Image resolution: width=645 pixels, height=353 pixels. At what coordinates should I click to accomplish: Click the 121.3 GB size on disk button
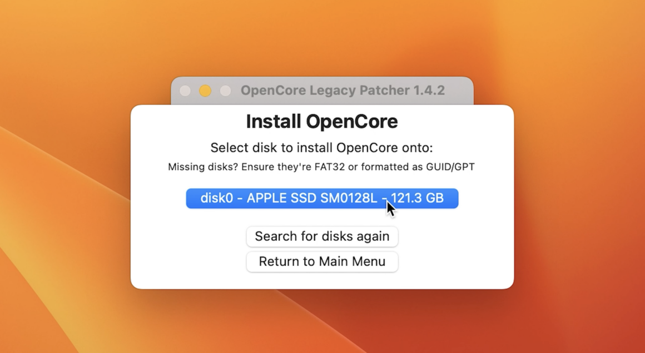tap(417, 198)
